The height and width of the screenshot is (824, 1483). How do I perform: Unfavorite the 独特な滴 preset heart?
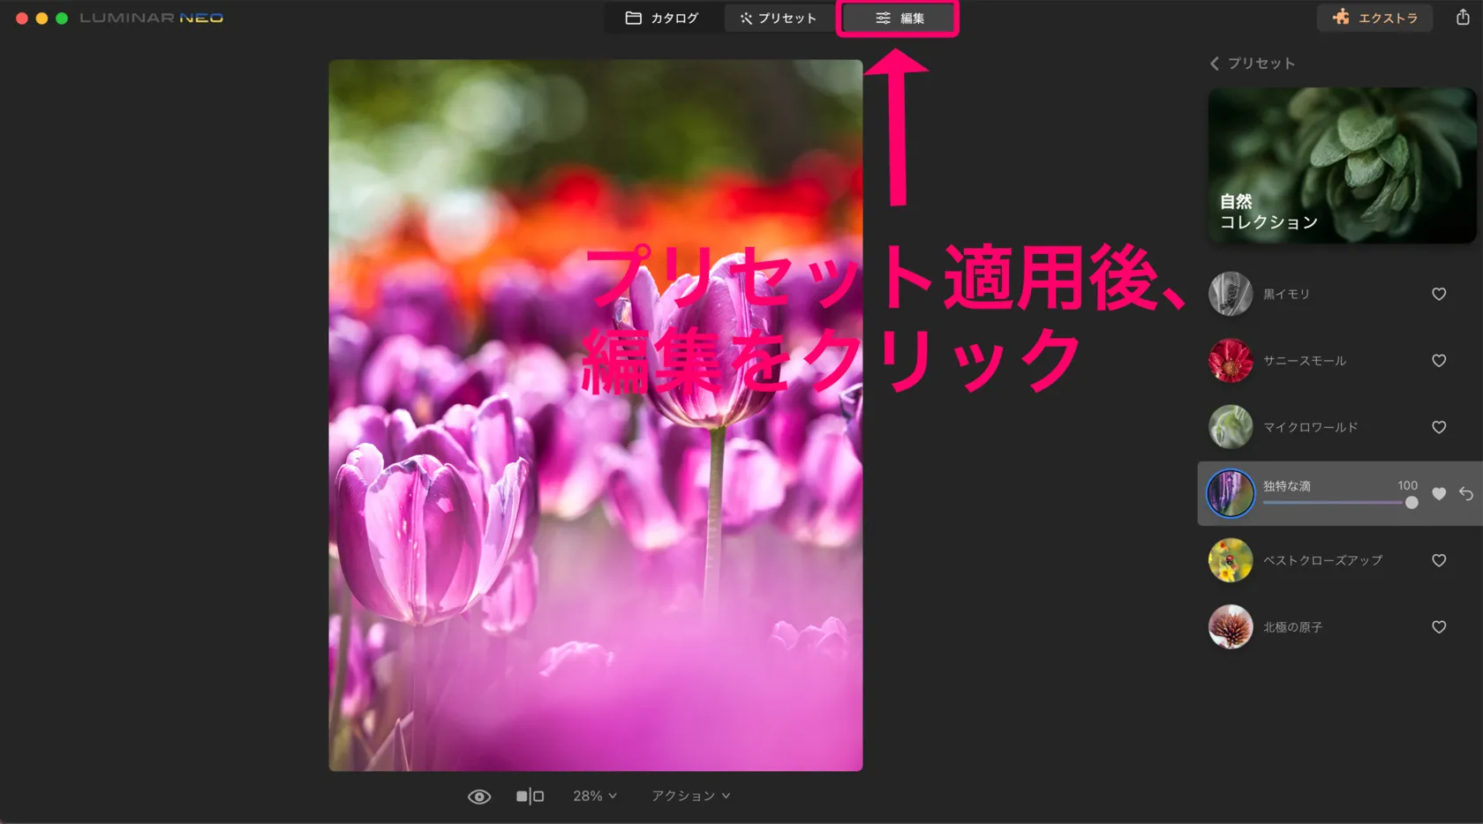(x=1439, y=494)
